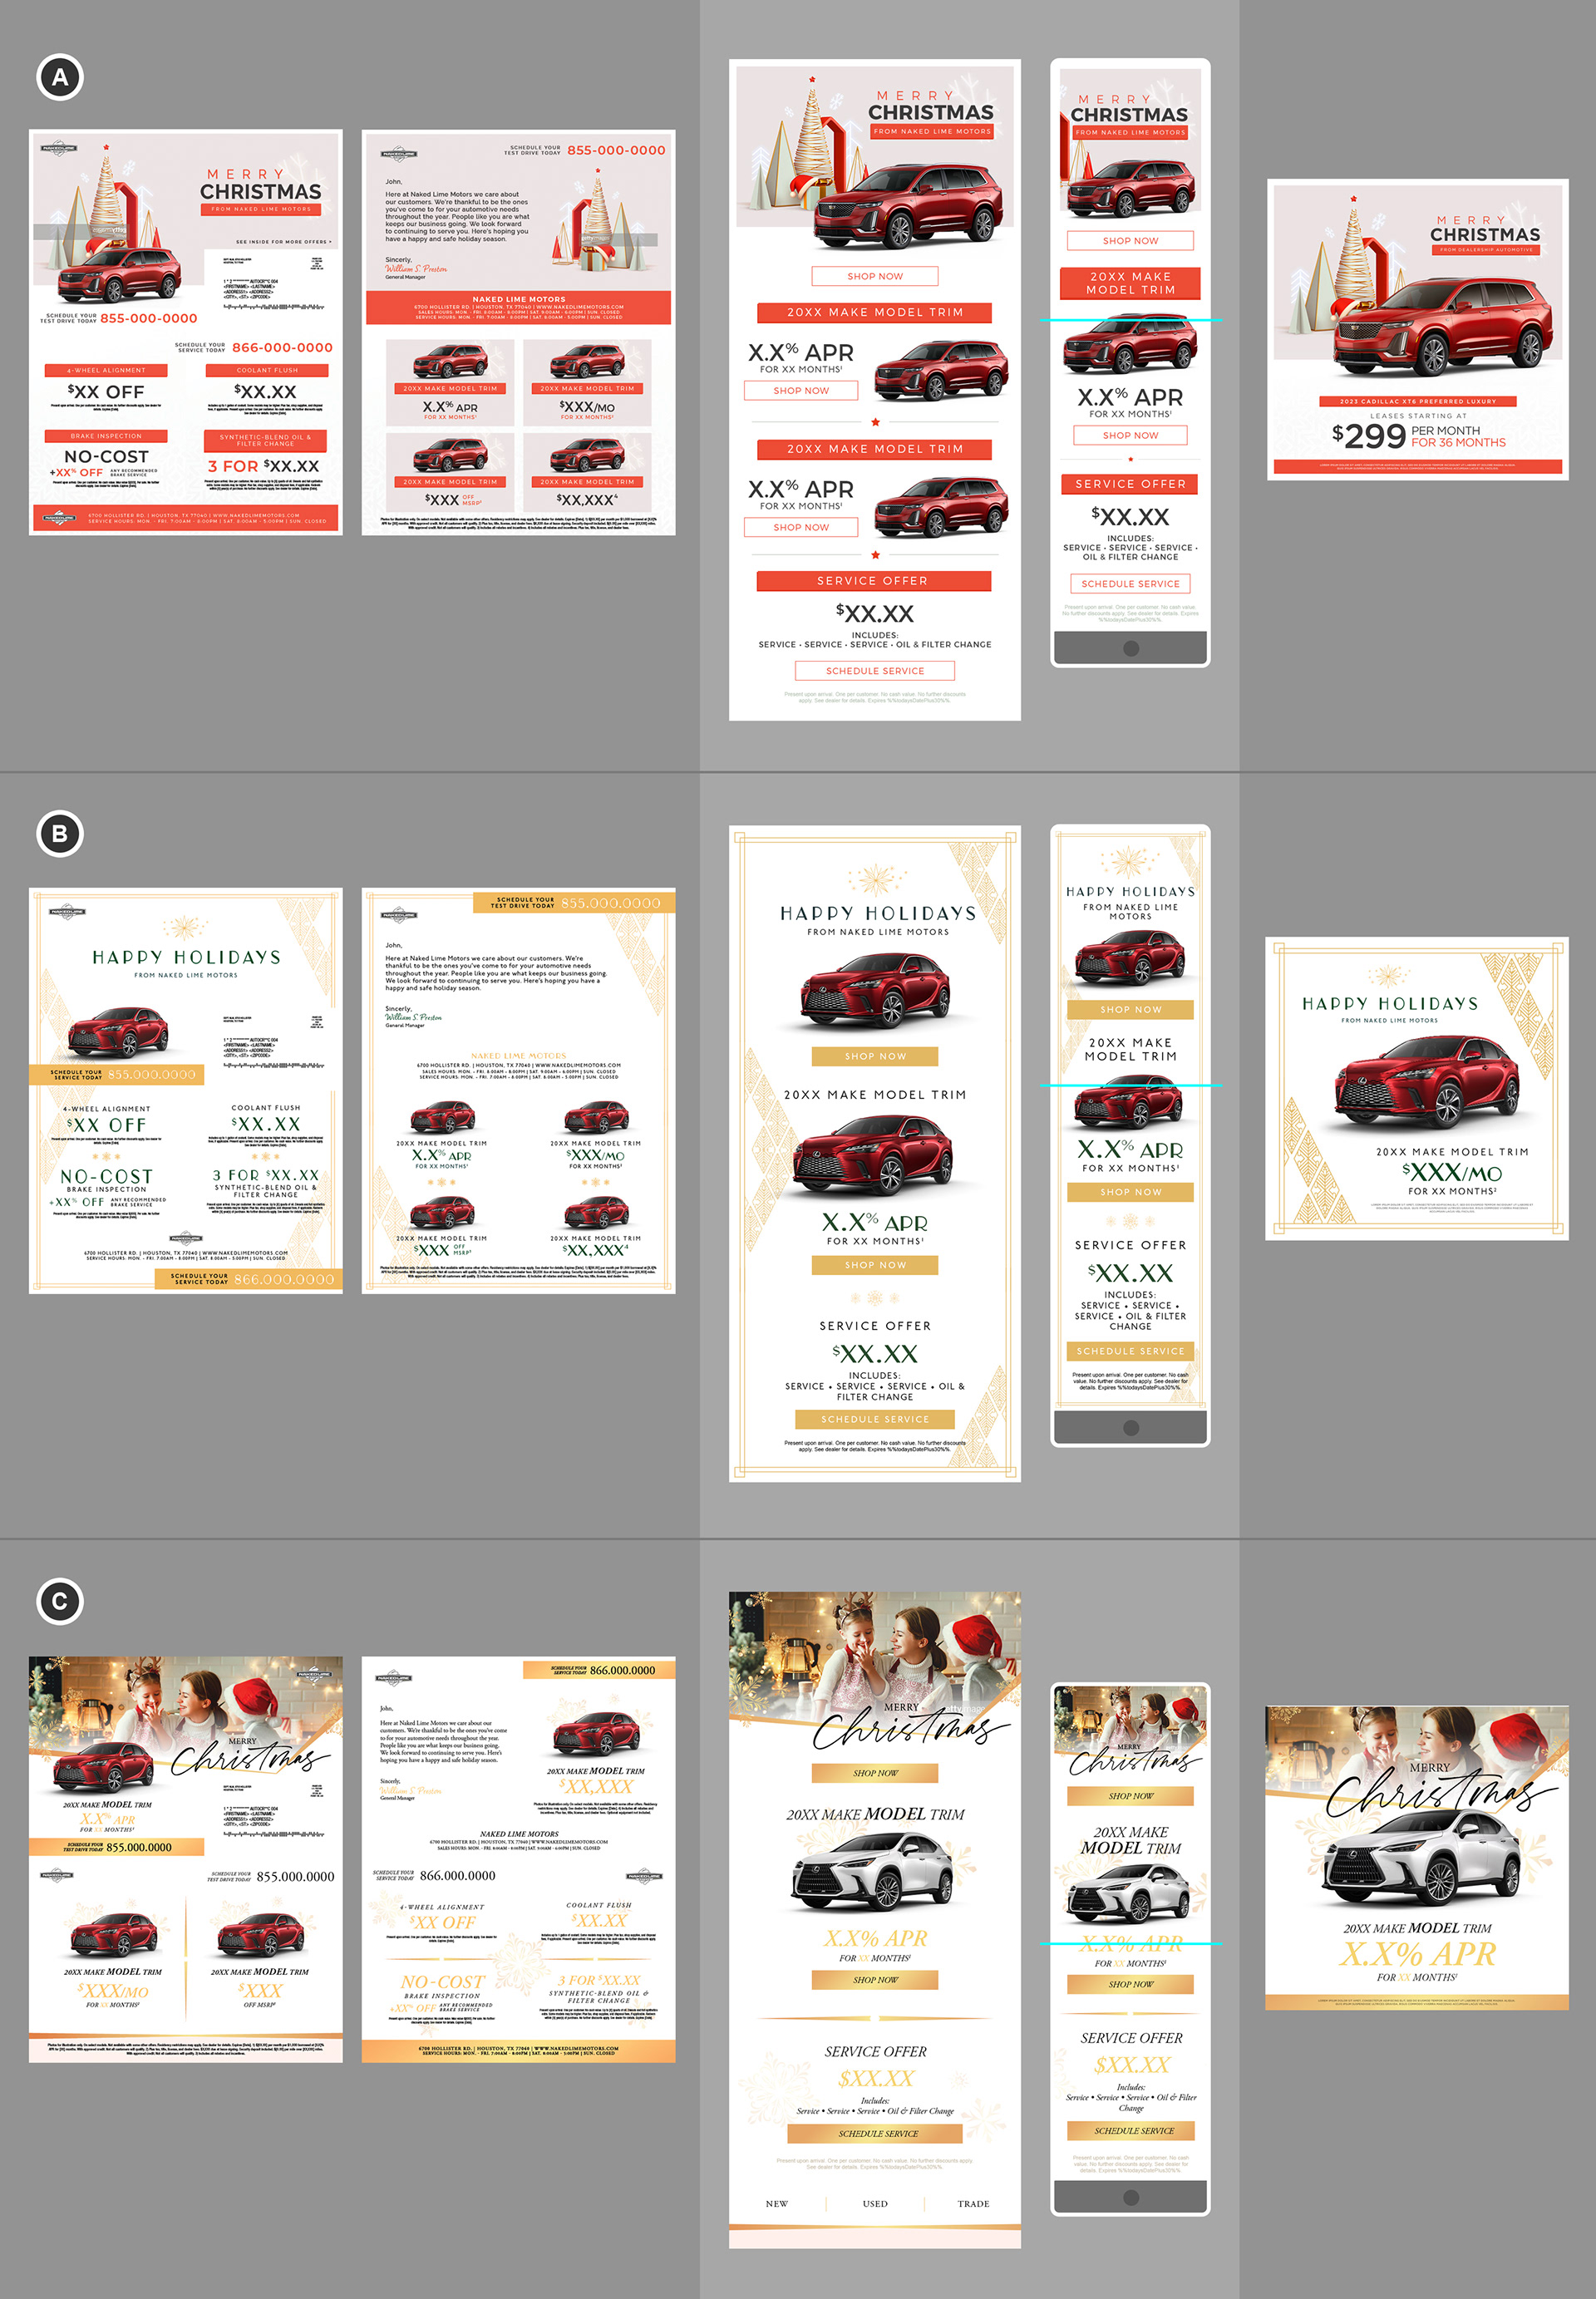Tap the home button on row C phone mockup
The width and height of the screenshot is (1596, 2299).
pos(1131,2197)
